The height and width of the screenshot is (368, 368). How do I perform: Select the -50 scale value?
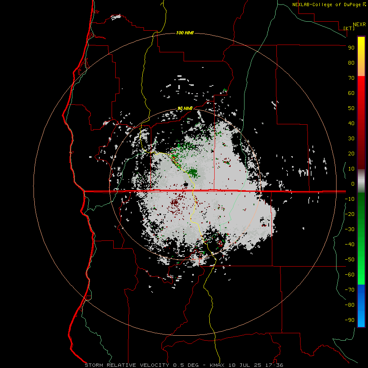tap(350, 260)
